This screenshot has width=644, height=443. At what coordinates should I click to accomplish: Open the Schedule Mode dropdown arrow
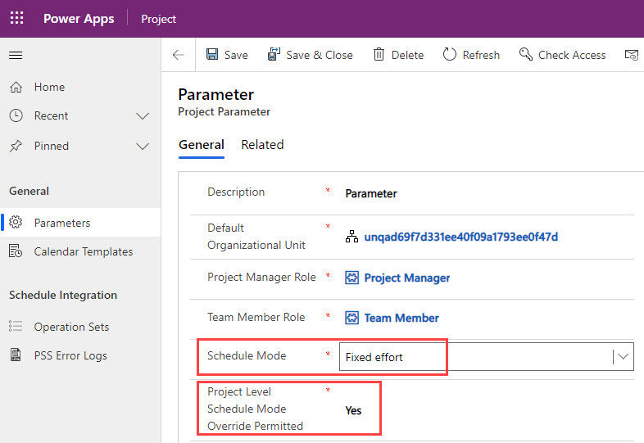[623, 357]
